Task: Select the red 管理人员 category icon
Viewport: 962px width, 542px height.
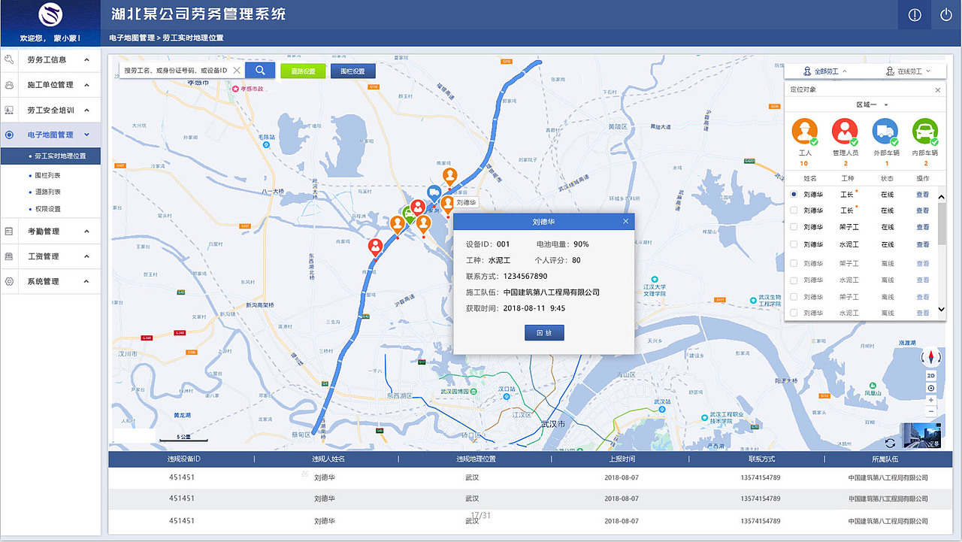Action: (845, 132)
